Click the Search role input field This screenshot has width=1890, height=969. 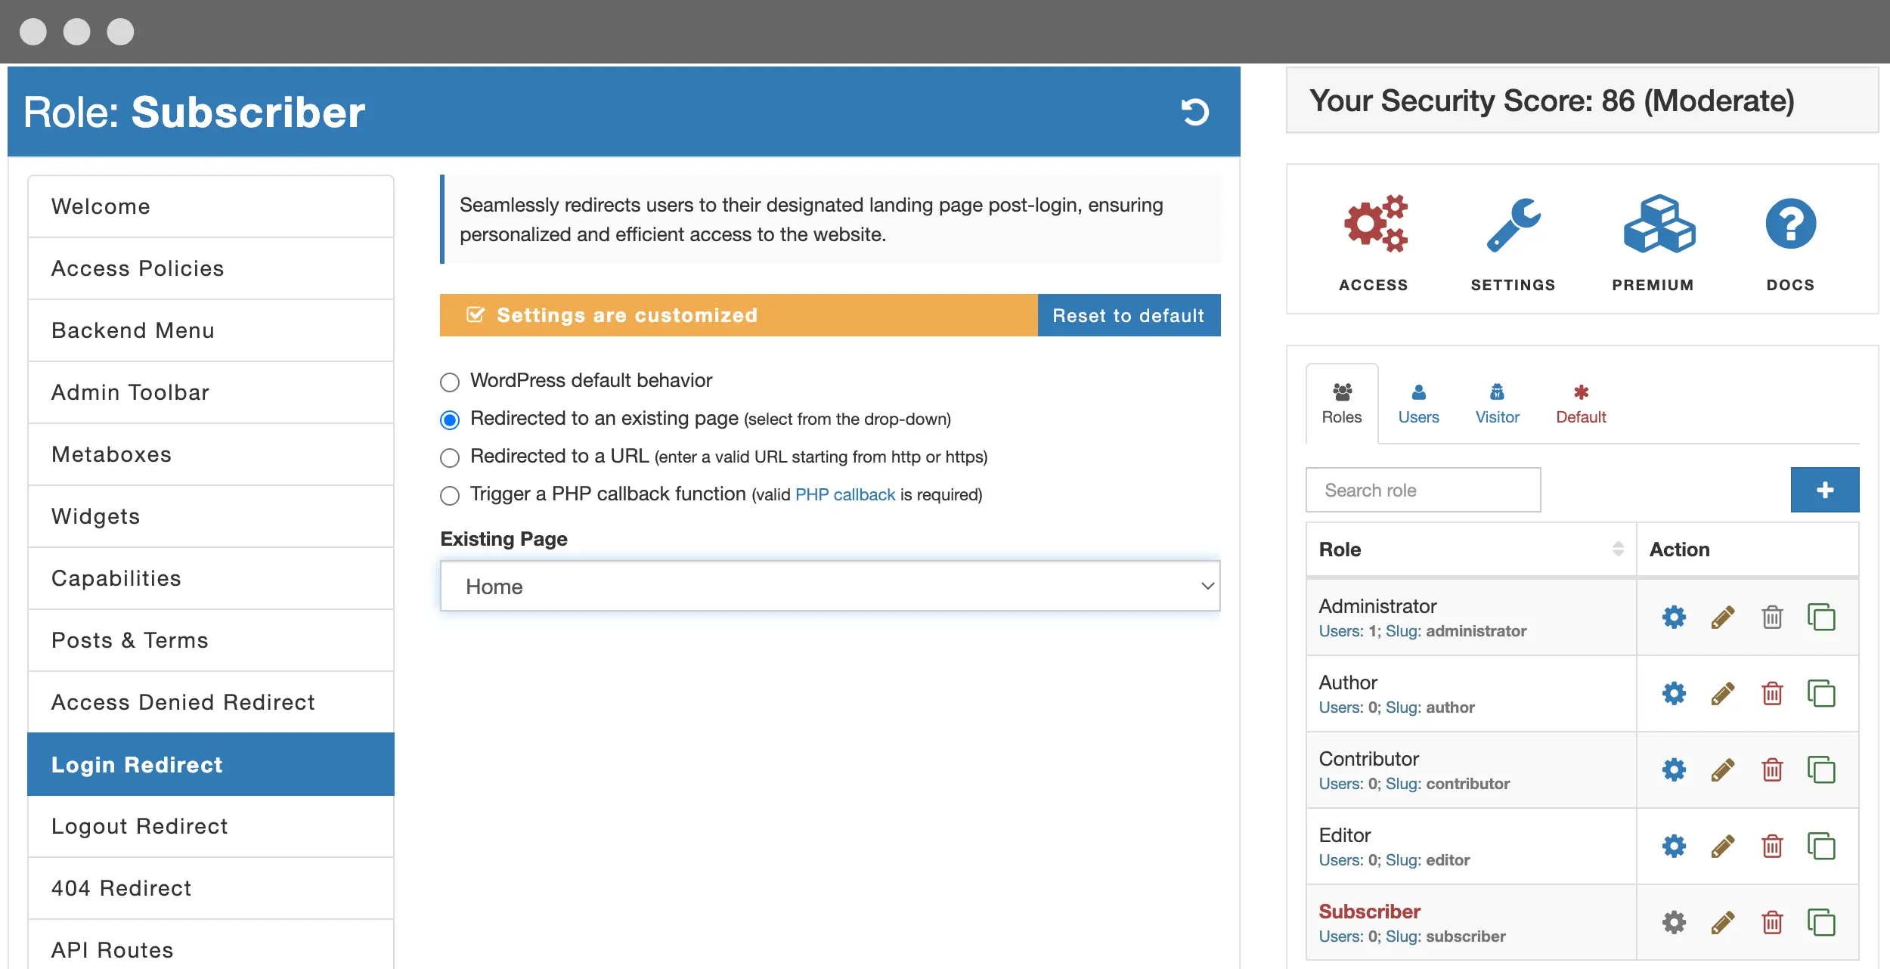pos(1422,490)
